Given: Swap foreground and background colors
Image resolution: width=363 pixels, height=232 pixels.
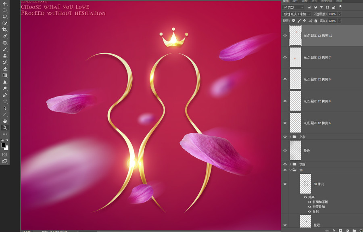Looking at the screenshot, I should 7,140.
